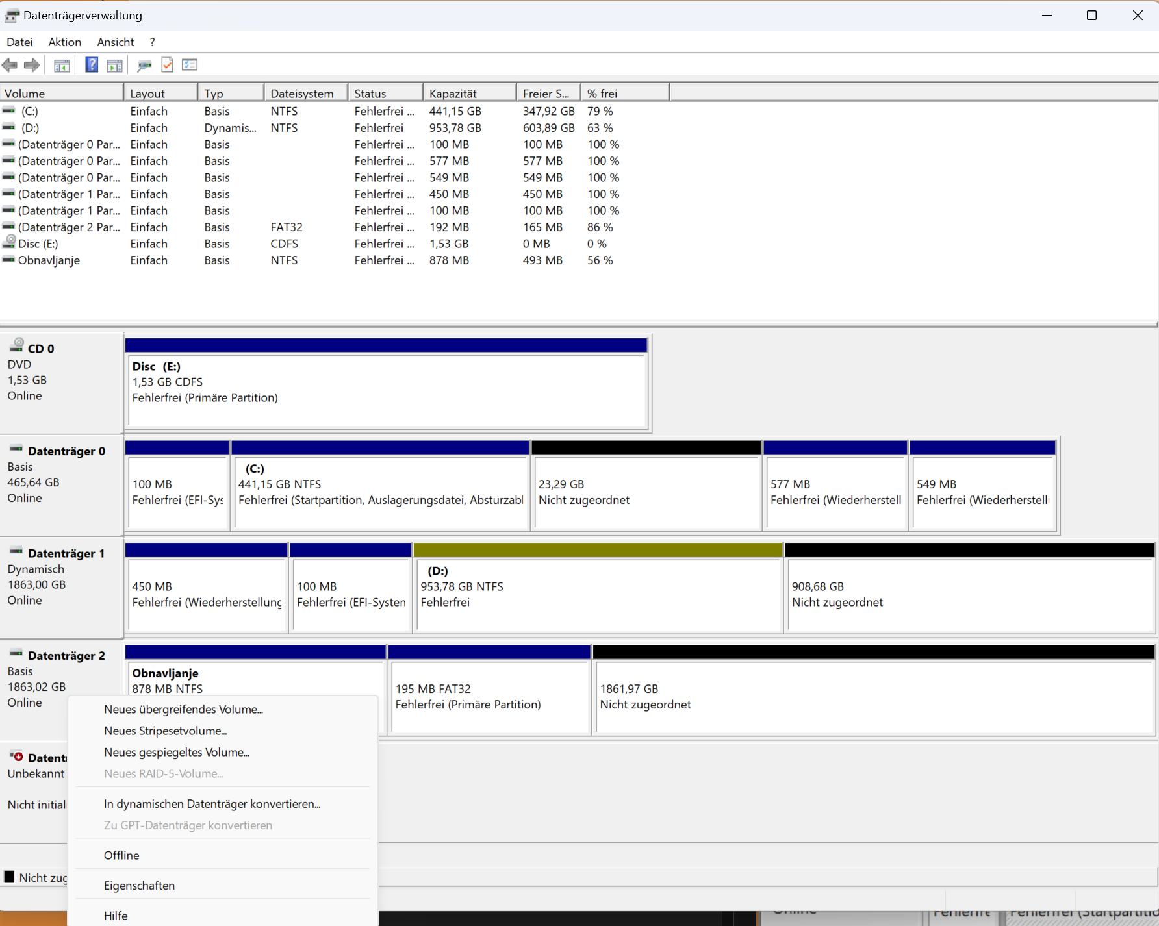Sort by the Dateisystem column header
The width and height of the screenshot is (1159, 926).
307,94
